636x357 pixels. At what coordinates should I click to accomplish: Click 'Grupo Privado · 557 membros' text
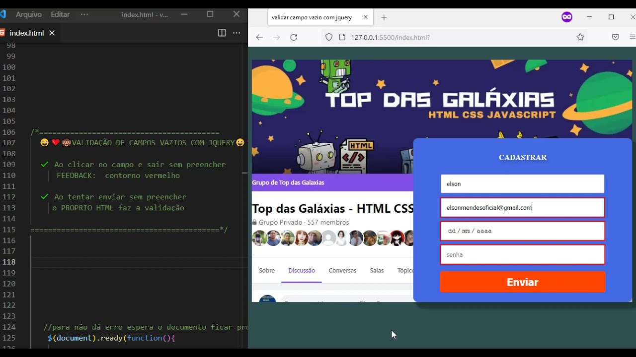[304, 223]
